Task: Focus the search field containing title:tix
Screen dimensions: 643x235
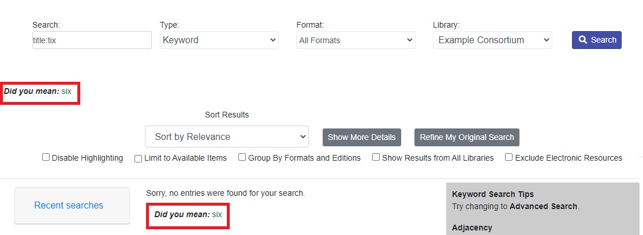Action: [92, 40]
